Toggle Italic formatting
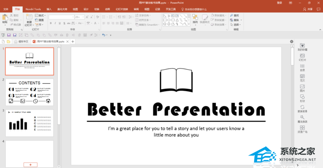The image size is (323, 168). tap(55, 23)
